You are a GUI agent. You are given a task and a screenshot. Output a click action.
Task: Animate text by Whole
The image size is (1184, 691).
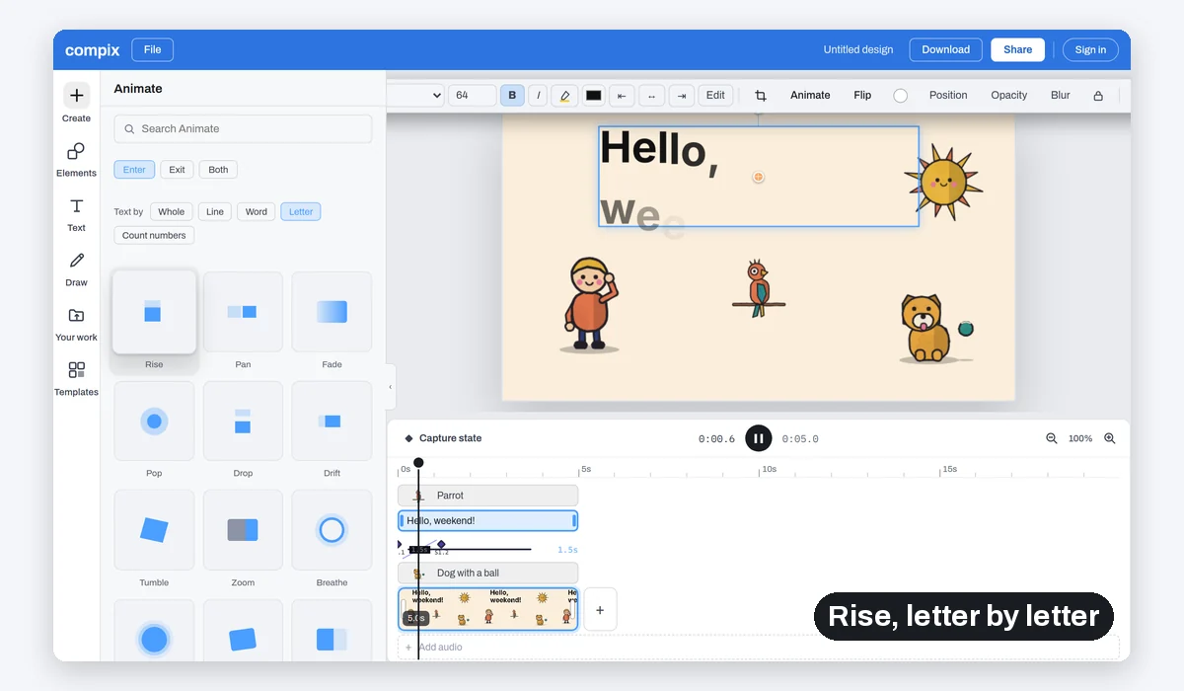pos(172,211)
